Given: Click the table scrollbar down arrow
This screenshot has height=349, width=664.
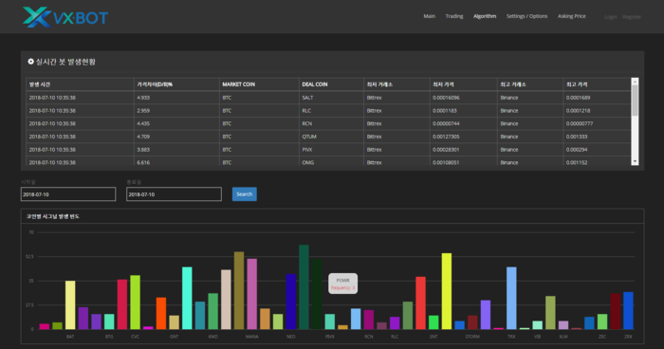Looking at the screenshot, I should [635, 162].
